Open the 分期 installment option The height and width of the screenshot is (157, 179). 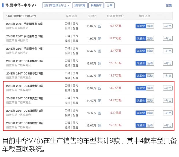pyautogui.click(x=109, y=5)
